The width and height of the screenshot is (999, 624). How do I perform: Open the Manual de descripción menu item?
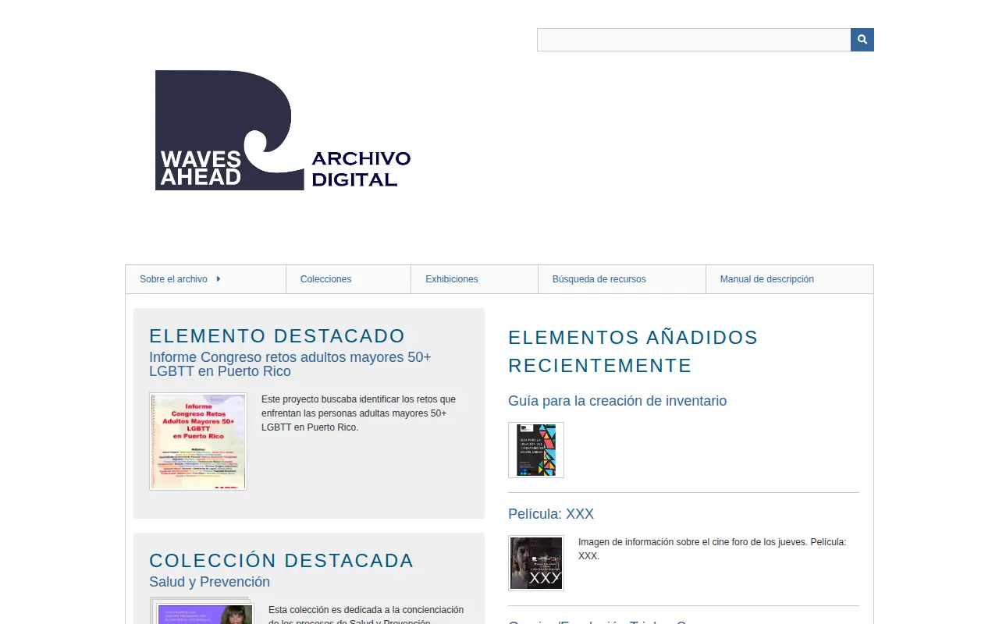[789, 279]
